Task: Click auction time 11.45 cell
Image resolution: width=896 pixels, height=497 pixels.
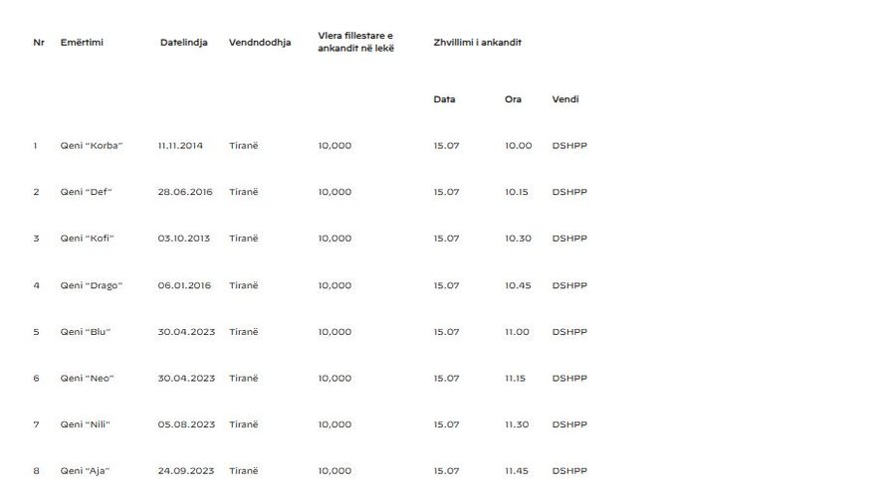Action: pos(517,471)
